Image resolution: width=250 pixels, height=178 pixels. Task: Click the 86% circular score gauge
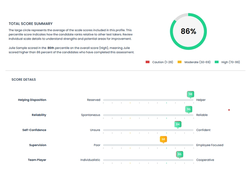188,31
